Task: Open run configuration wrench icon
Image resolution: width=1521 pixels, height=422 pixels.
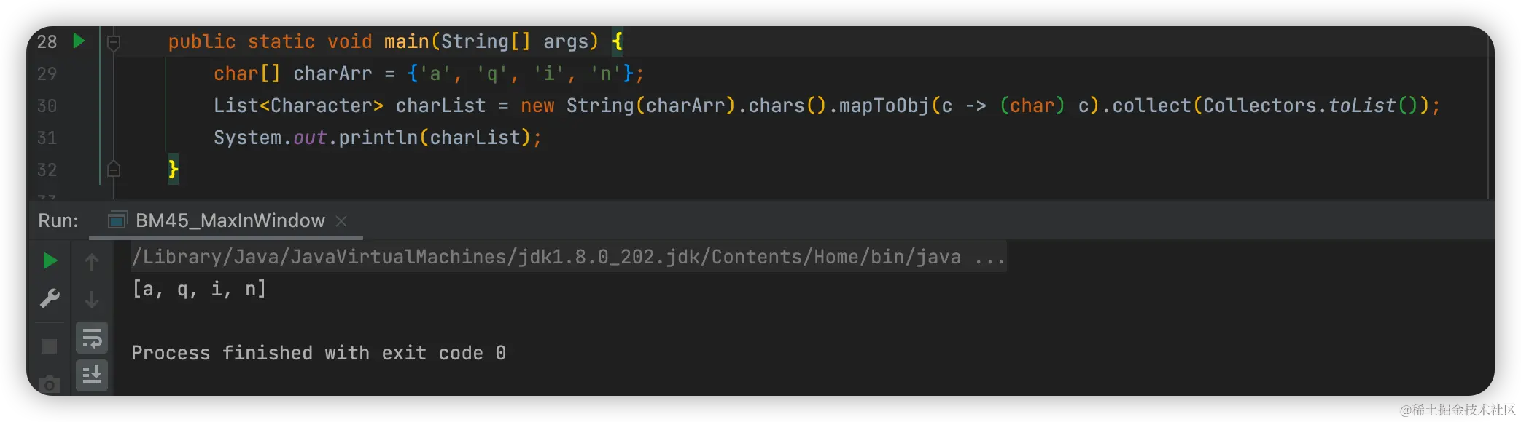Action: point(50,298)
